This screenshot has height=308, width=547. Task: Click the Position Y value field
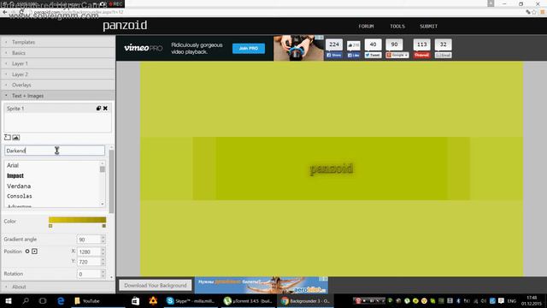[x=89, y=262]
